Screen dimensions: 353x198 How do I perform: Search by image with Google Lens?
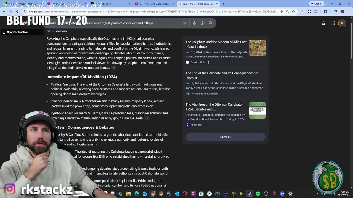[203, 23]
